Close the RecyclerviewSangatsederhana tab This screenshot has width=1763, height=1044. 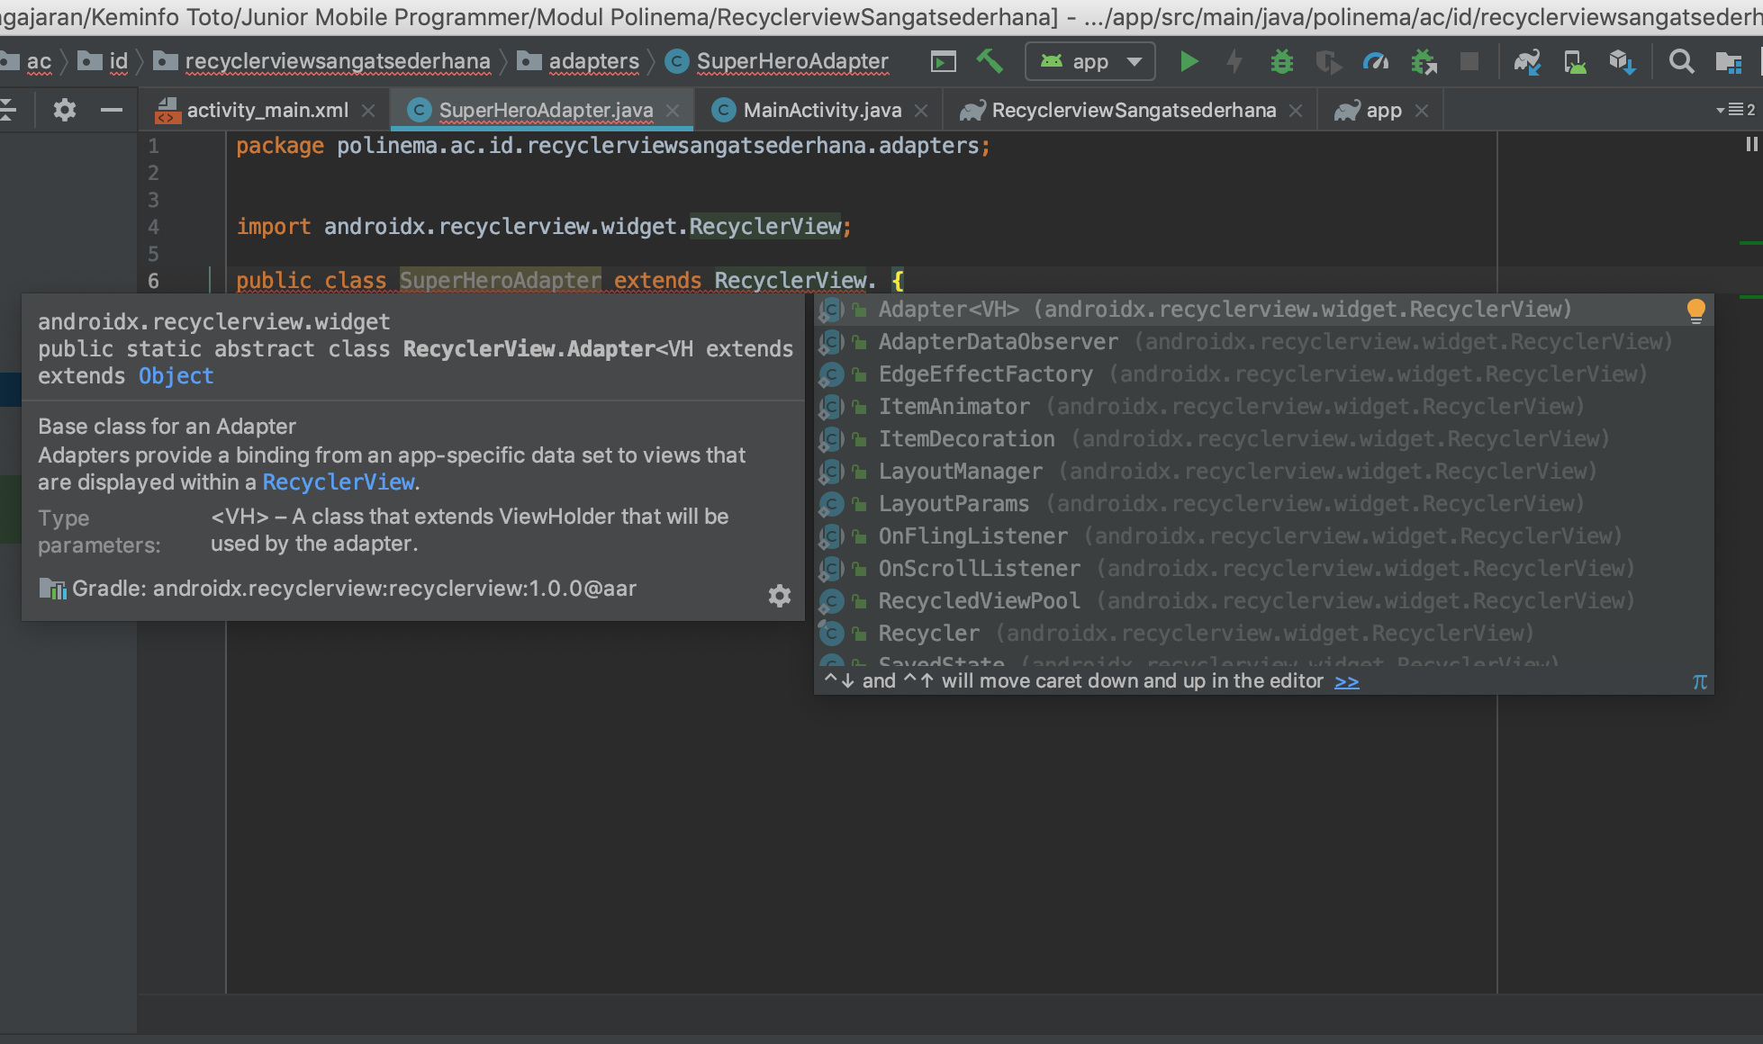[x=1296, y=110]
